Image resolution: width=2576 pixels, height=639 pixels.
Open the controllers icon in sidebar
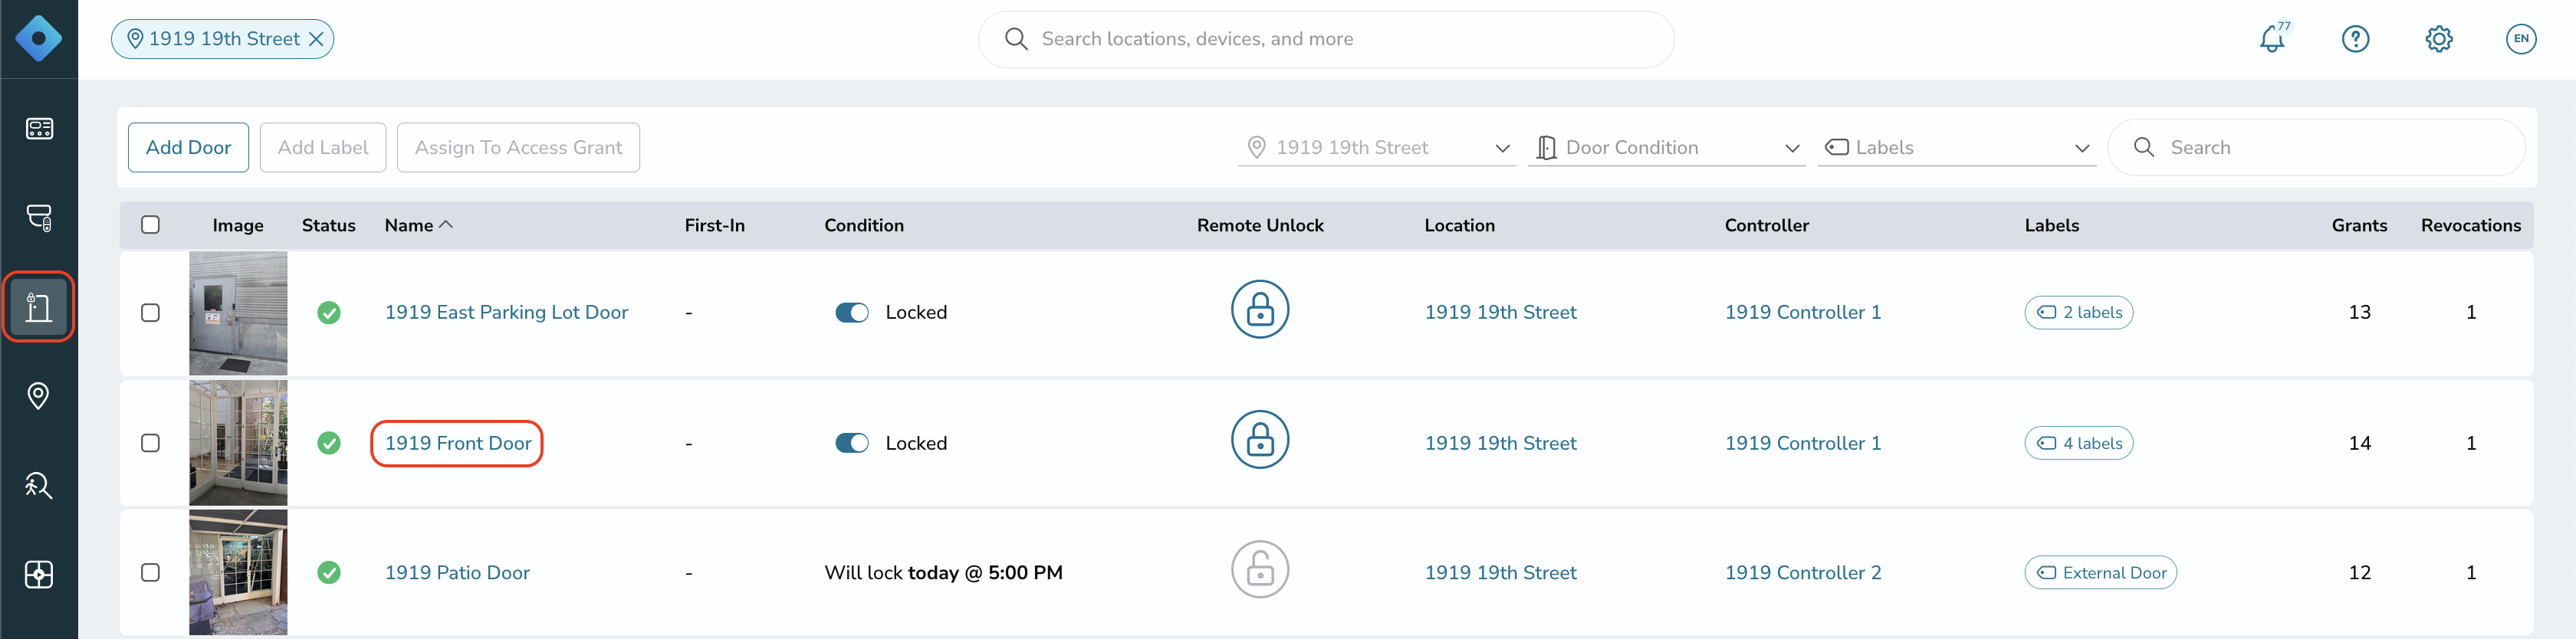tap(39, 218)
